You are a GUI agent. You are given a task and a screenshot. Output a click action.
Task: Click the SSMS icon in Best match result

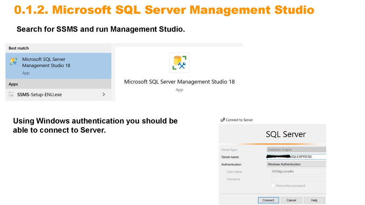[14, 62]
